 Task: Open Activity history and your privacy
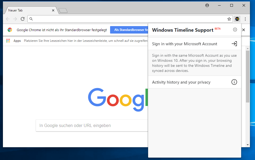pyautogui.click(x=194, y=82)
